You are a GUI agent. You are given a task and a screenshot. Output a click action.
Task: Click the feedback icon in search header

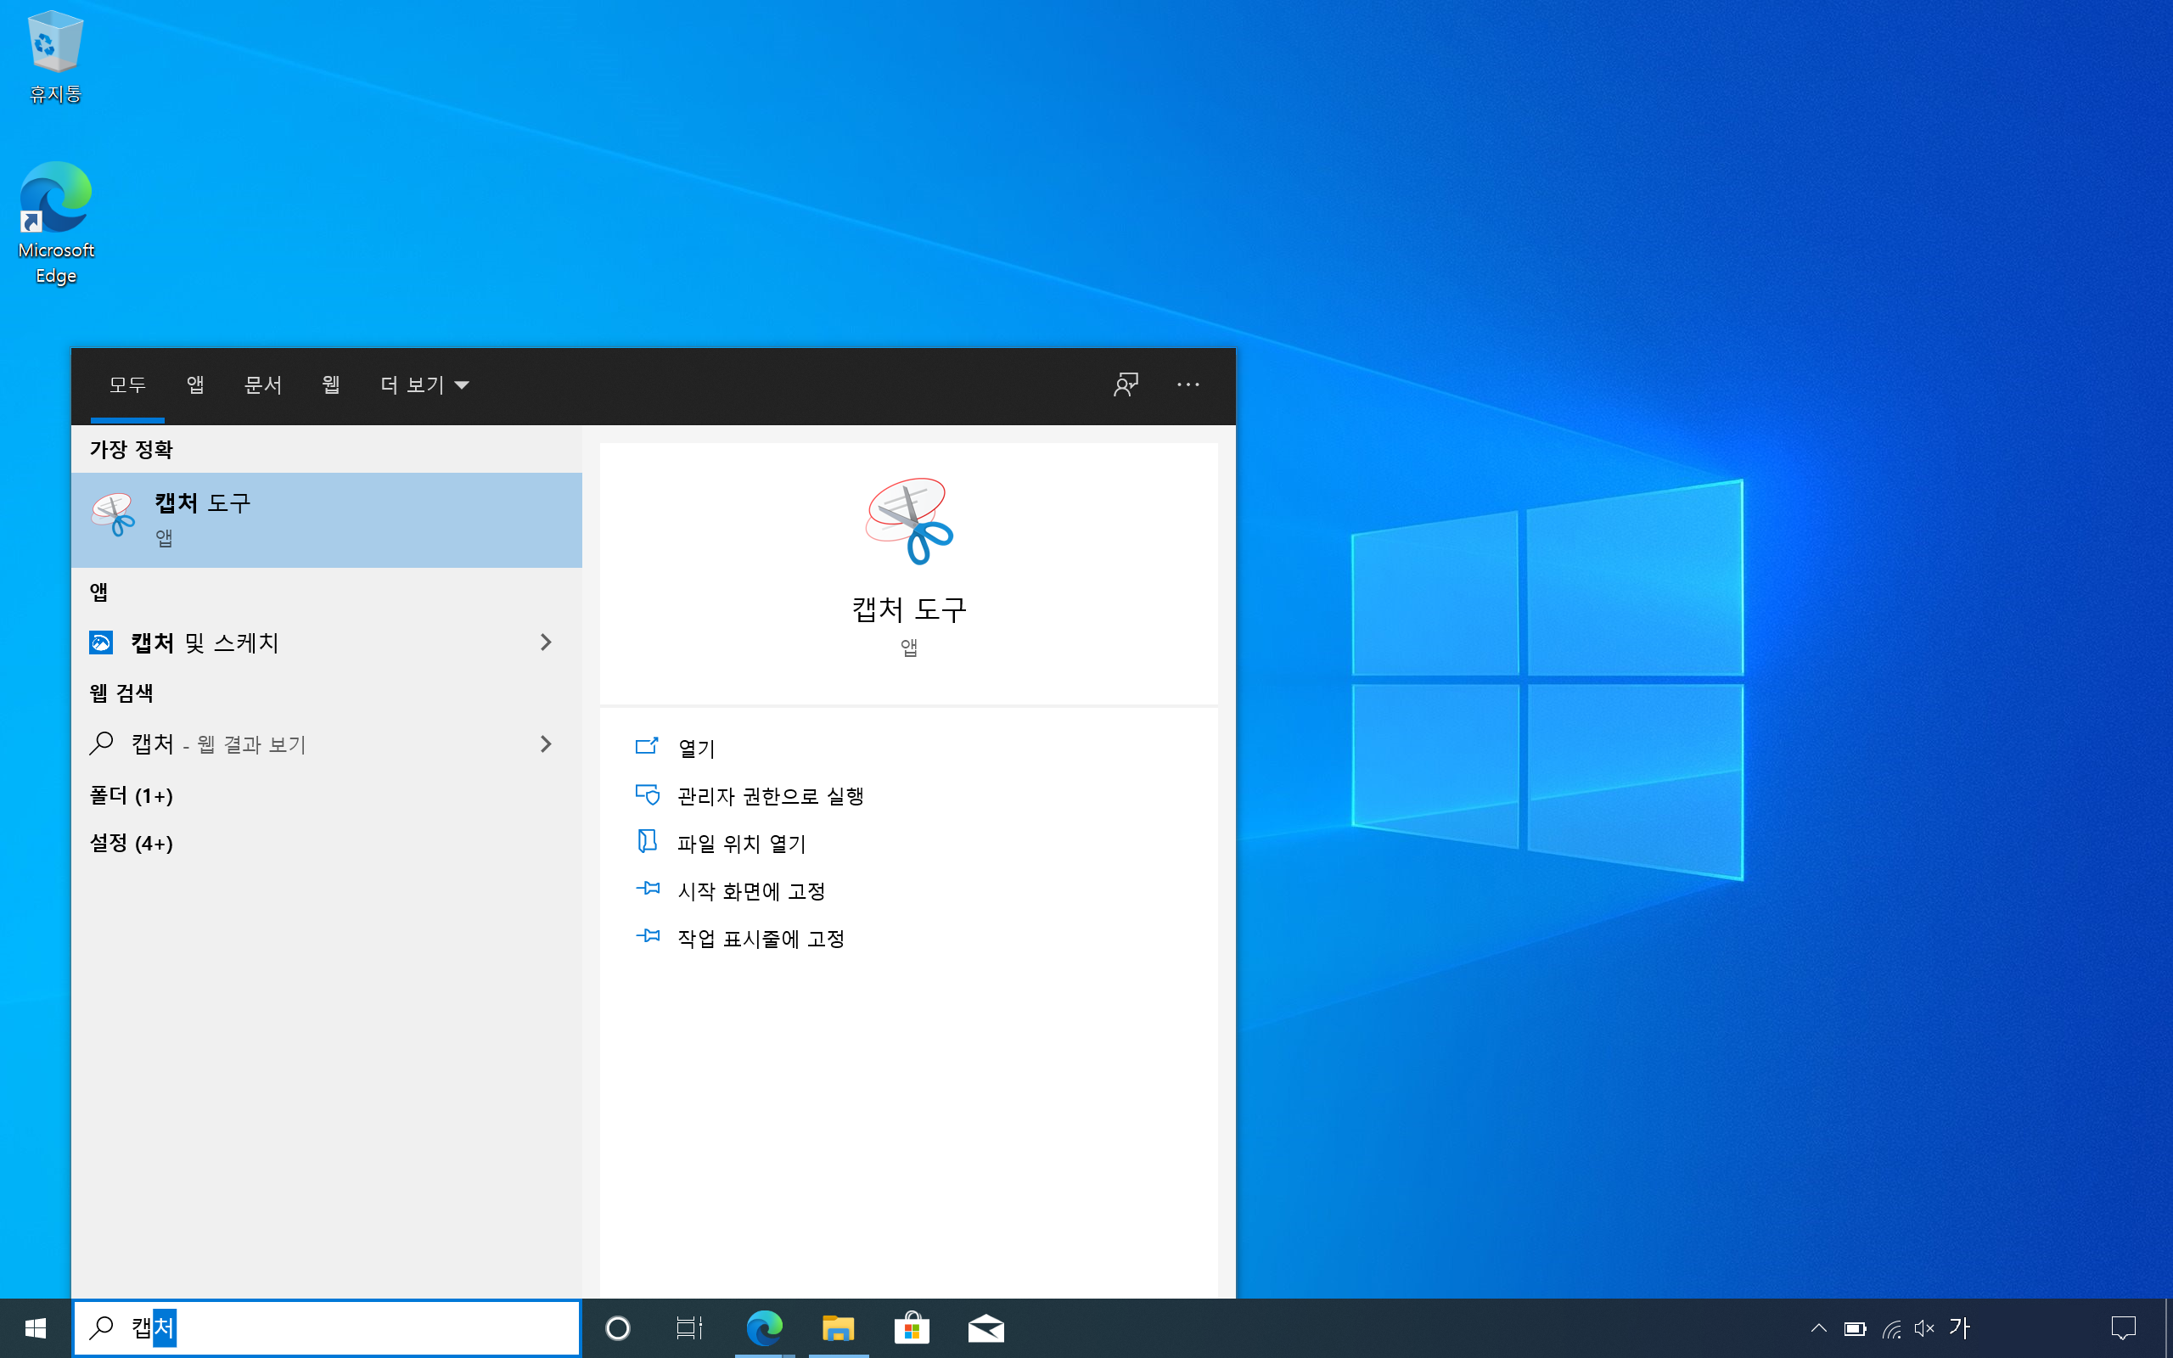tap(1125, 384)
